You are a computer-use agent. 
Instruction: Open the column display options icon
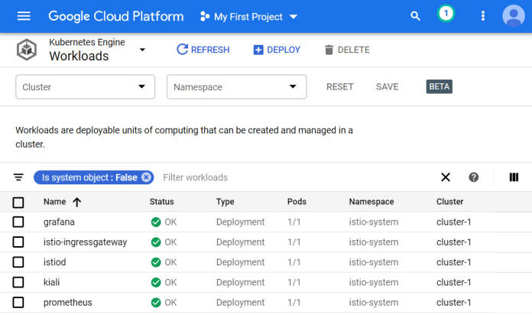point(514,177)
